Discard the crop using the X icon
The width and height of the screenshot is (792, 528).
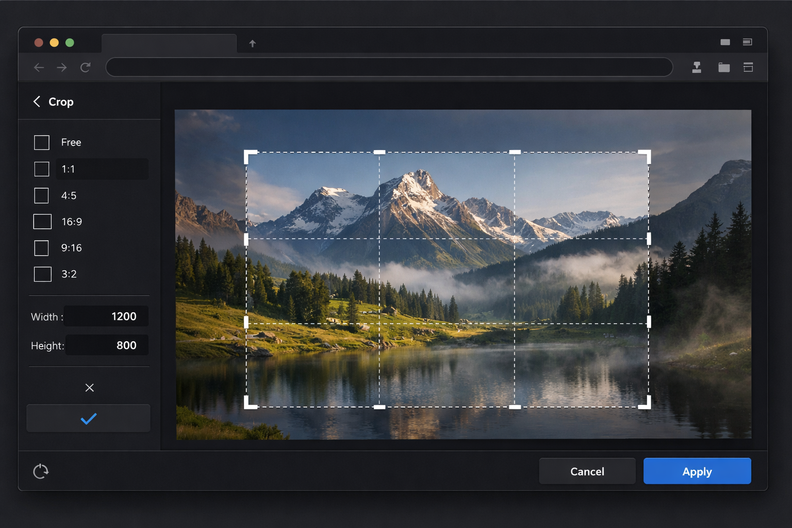(89, 387)
